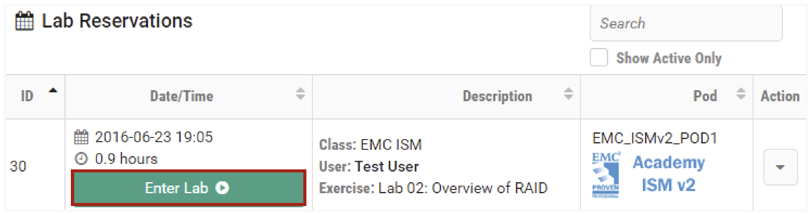Sort reservations by Date/Time arrows
This screenshot has height=214, width=810.
(300, 94)
